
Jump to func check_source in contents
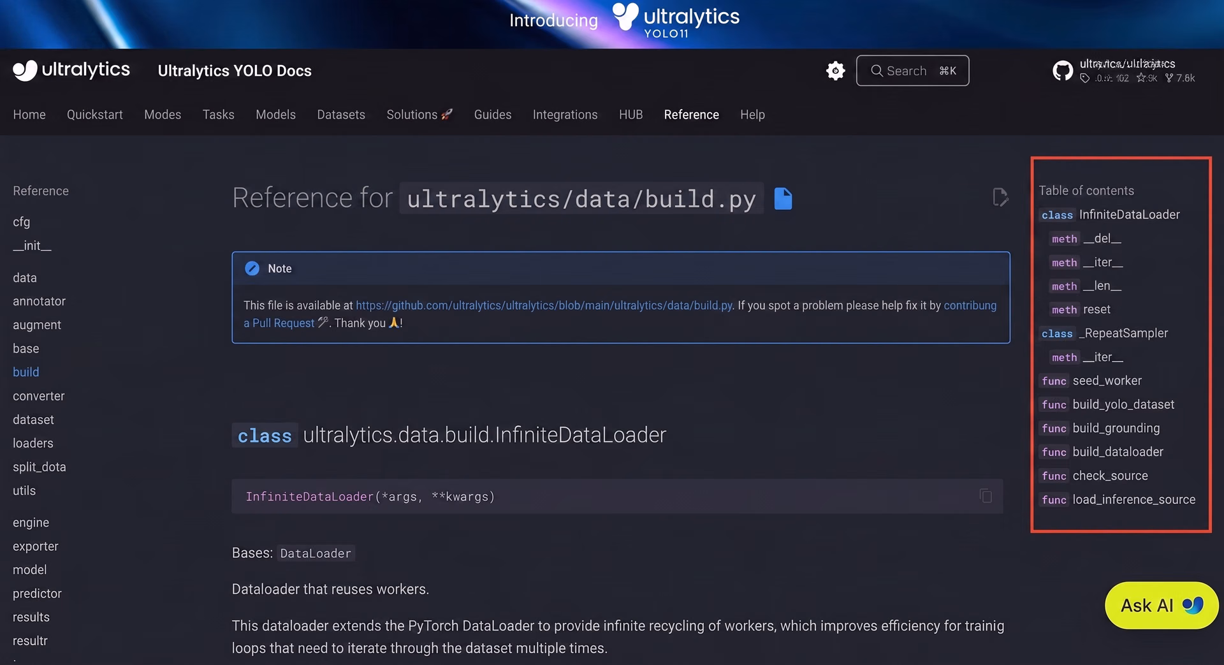1094,476
